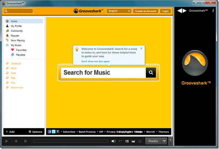219x149 pixels.
Task: Click the Login button
Action: pos(165,11)
